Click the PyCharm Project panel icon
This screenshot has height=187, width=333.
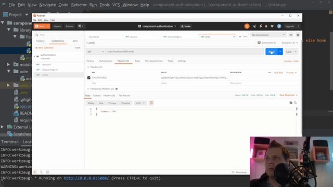point(6,15)
